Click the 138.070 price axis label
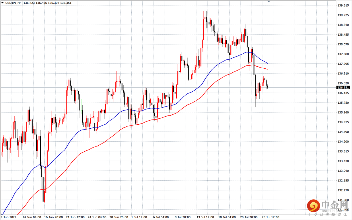The height and width of the screenshot is (220, 352). tap(343, 45)
